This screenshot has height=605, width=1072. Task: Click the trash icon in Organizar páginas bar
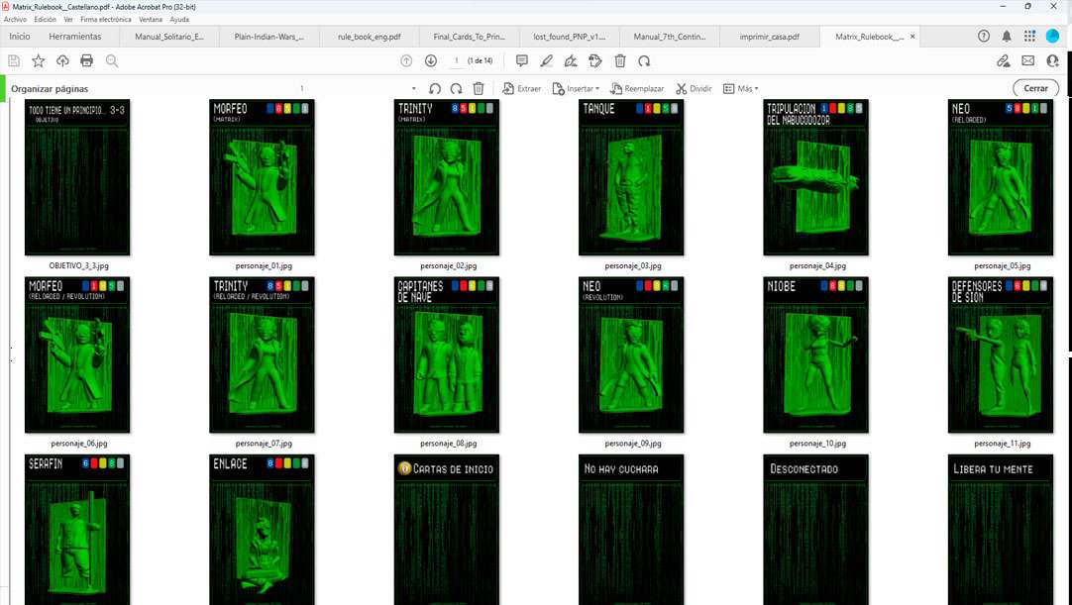pyautogui.click(x=479, y=88)
